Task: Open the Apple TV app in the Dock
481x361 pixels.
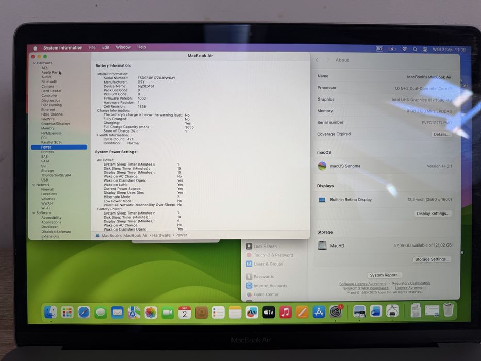Action: coord(269,313)
